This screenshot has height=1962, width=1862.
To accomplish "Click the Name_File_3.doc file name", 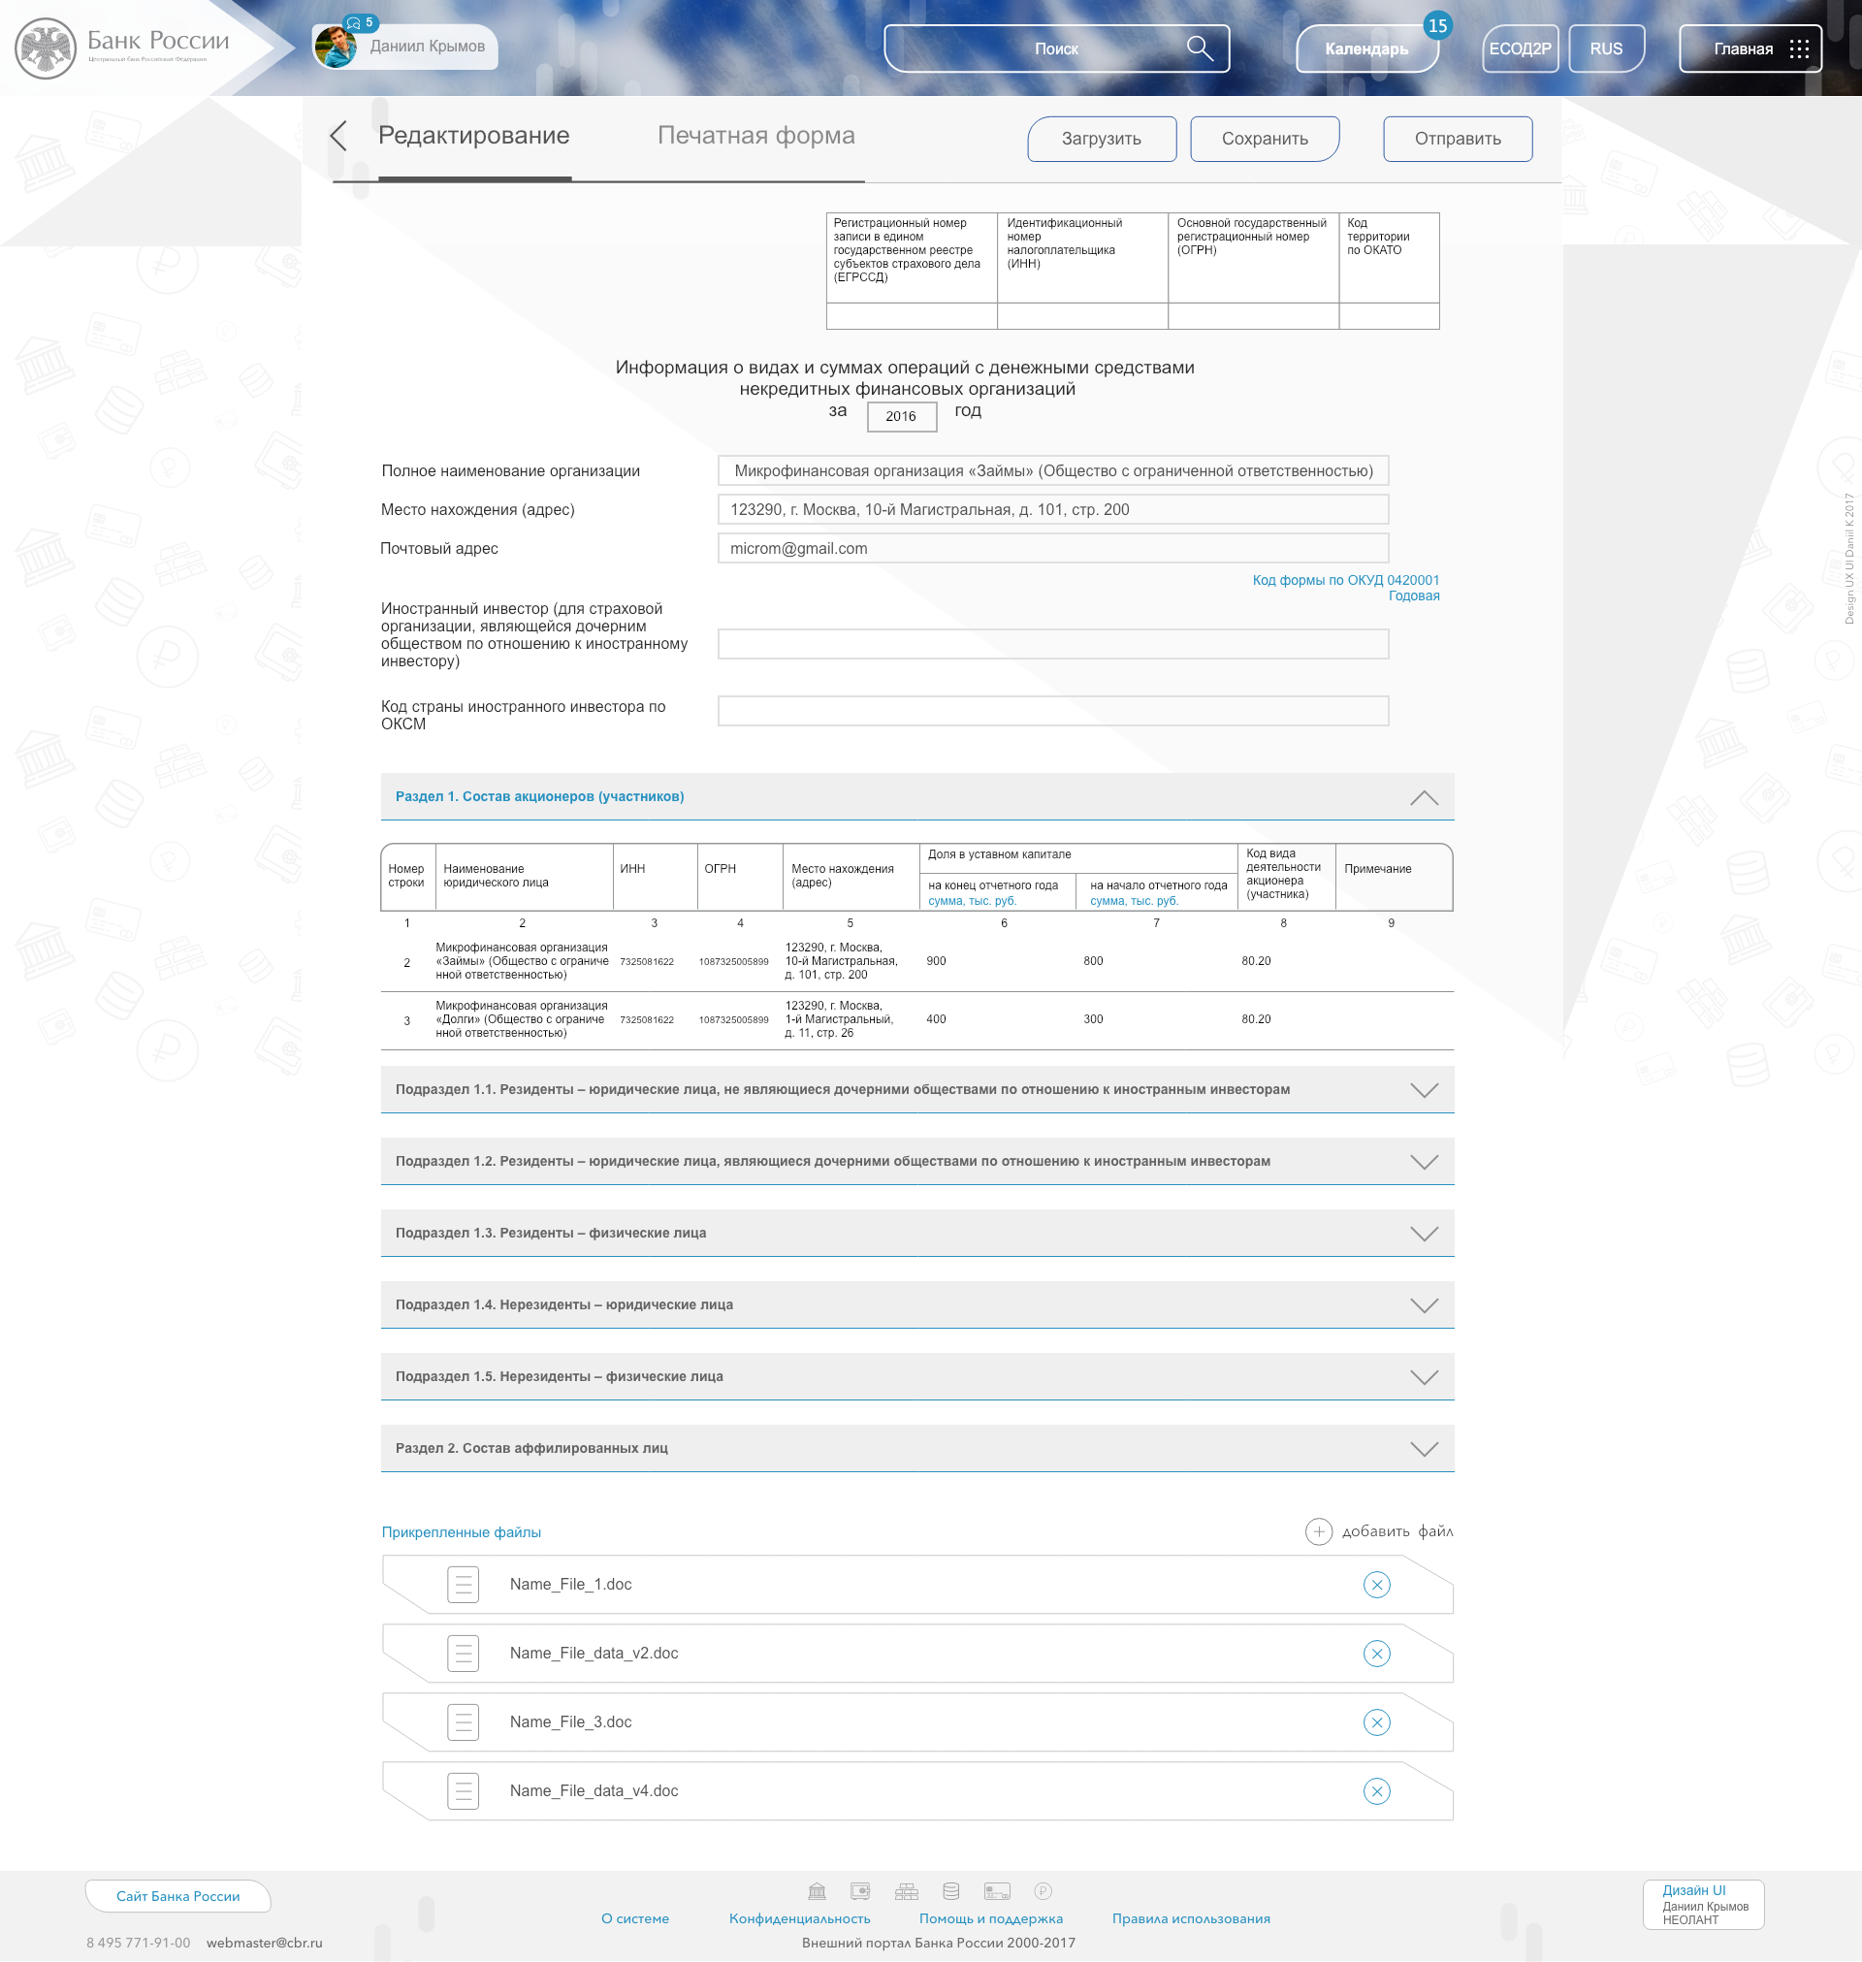I will point(570,1722).
